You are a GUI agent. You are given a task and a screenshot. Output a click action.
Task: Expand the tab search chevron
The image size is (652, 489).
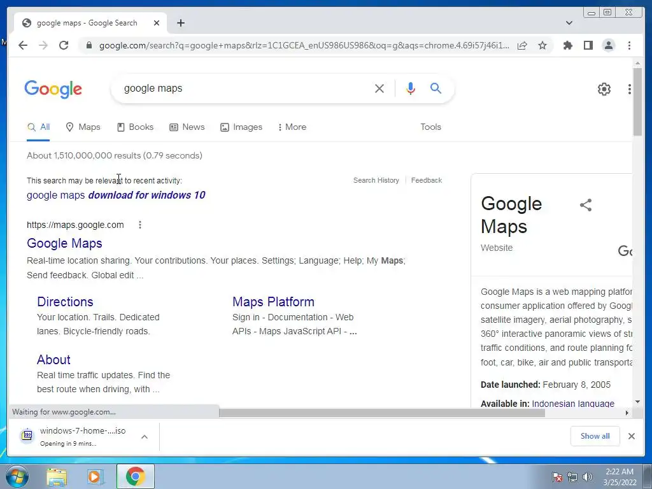pos(569,23)
